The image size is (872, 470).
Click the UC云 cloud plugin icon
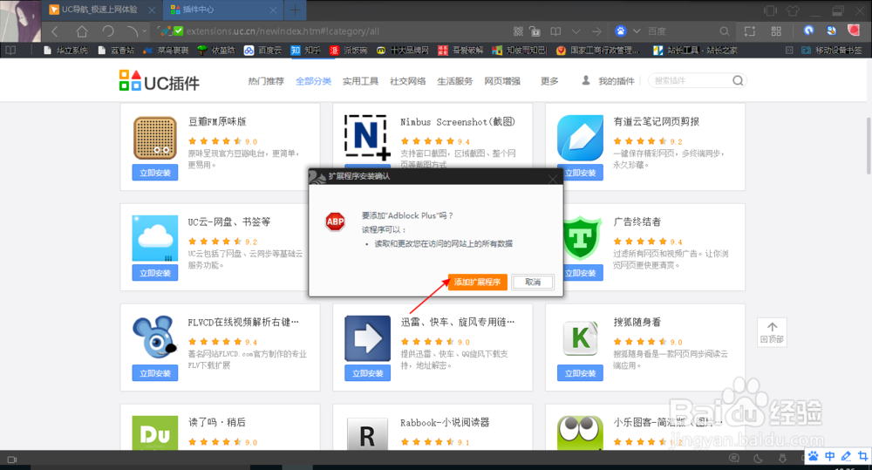(154, 238)
